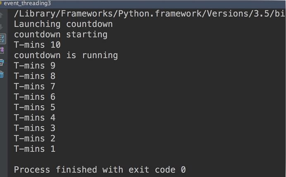The image size is (286, 177).
Task: Click the scroll to end icon
Action: 2,50
